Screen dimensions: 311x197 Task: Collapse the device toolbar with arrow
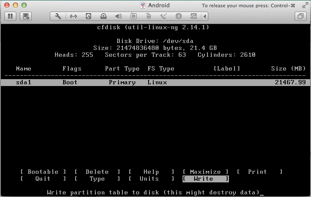205,16
